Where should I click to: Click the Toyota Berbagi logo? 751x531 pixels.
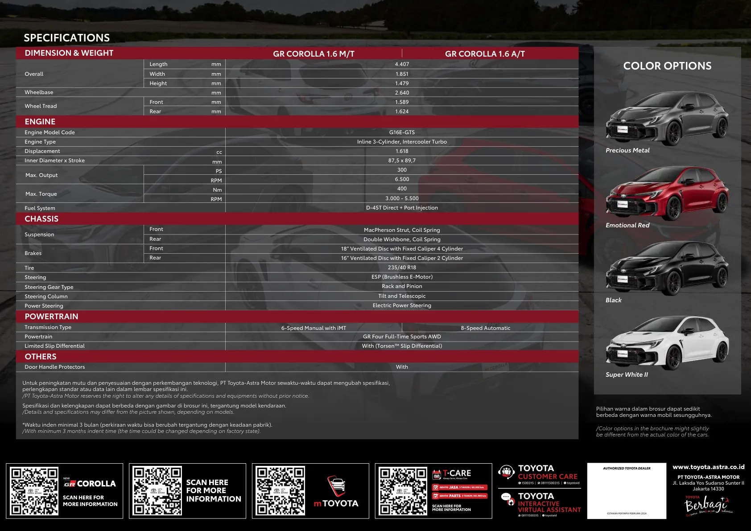pyautogui.click(x=708, y=506)
